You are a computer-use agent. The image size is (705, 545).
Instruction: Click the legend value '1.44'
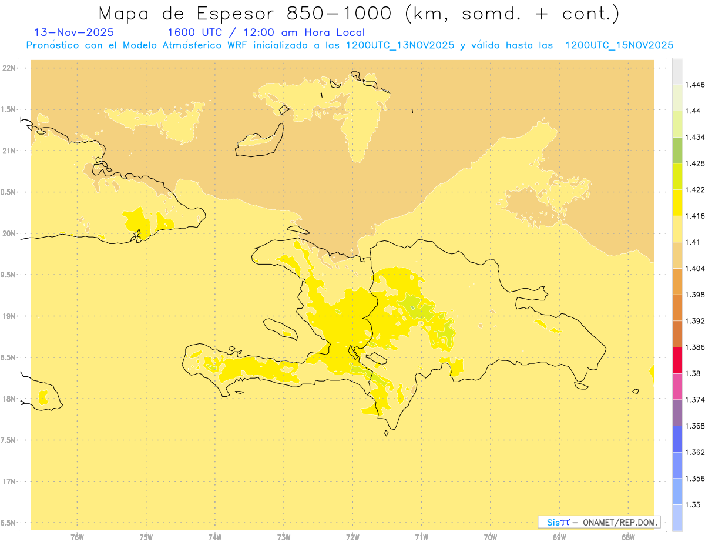coord(693,111)
